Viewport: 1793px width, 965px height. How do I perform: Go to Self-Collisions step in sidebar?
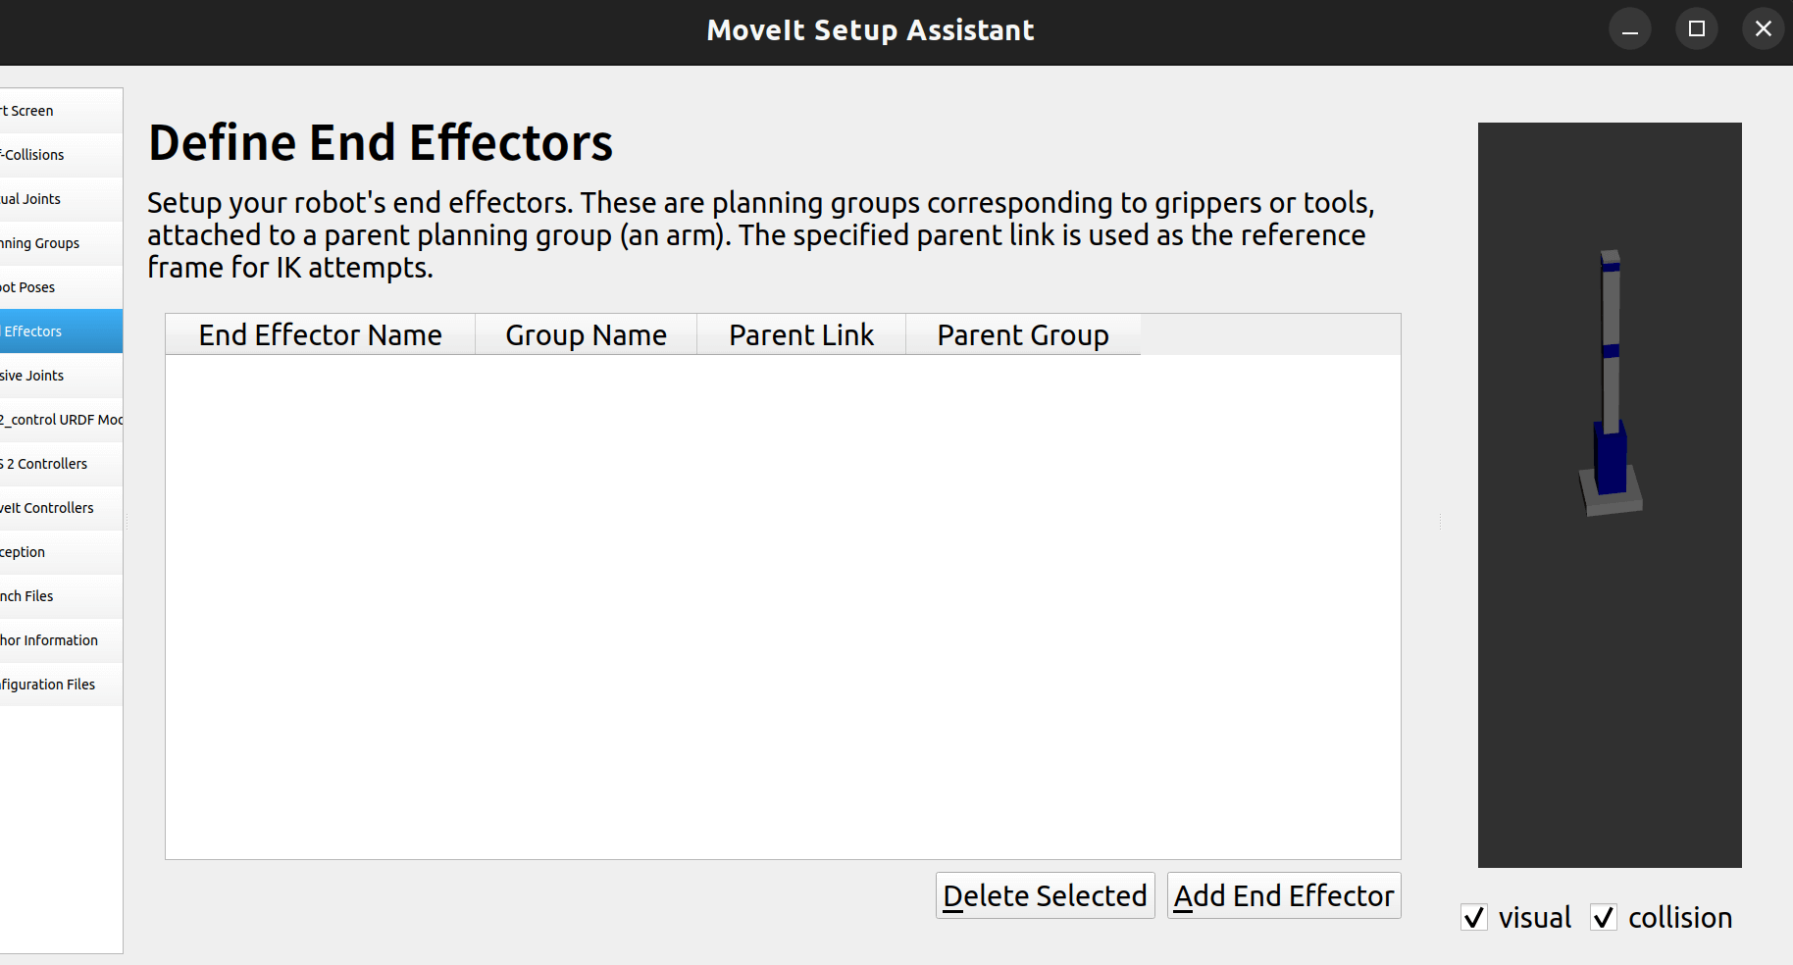click(x=39, y=155)
